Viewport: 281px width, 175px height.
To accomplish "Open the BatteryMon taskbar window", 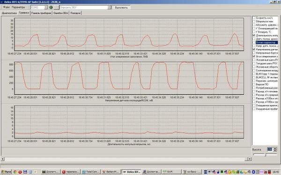I will tap(111, 172).
